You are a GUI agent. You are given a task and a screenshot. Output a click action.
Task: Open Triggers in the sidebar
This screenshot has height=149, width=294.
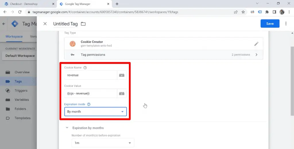click(x=21, y=90)
